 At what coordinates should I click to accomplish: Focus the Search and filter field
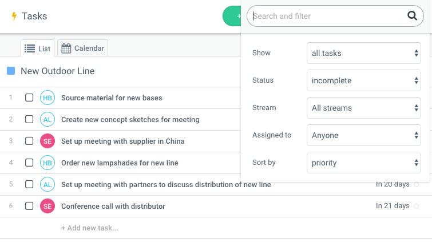coord(326,16)
